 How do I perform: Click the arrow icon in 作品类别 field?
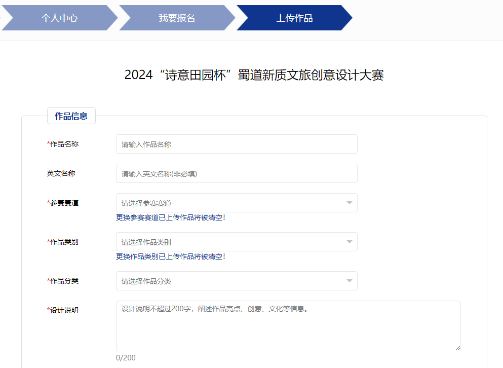coord(349,242)
